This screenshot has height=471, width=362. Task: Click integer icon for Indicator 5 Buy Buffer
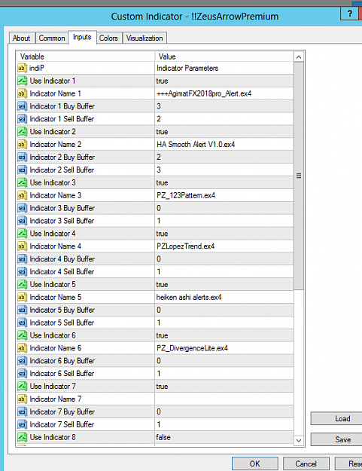tap(22, 310)
